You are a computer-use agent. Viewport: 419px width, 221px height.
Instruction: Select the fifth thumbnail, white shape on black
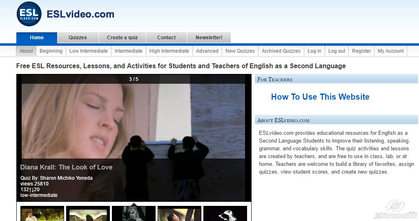click(x=225, y=214)
